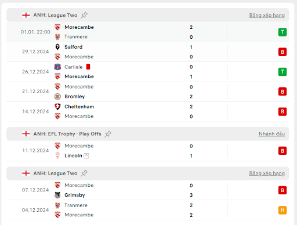Screen dimensions: 297x225
Task: Click the England flag in first League Two header
Action: (26, 15)
